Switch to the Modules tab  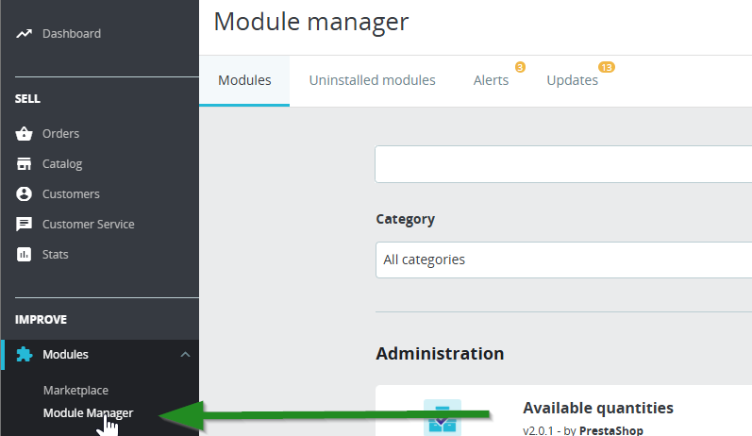(x=244, y=80)
